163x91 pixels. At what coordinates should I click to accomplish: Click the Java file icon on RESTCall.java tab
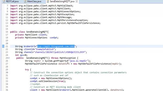pyautogui.click(x=4, y=2)
